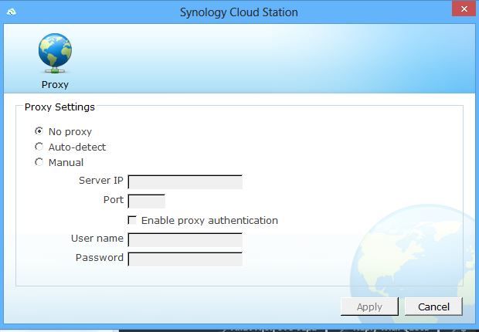This screenshot has height=332, width=479.
Task: Enable proxy authentication checkbox
Action: click(132, 220)
